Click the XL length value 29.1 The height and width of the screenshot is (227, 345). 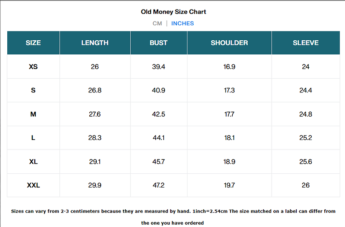95,162
